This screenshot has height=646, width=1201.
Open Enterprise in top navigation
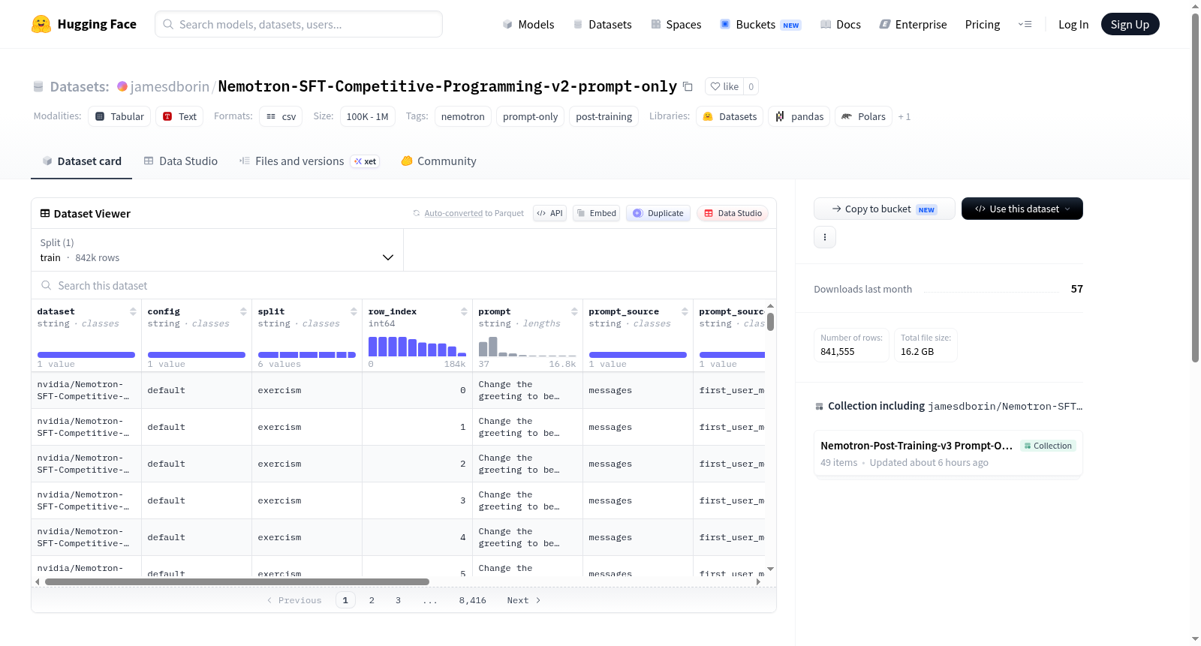click(913, 24)
